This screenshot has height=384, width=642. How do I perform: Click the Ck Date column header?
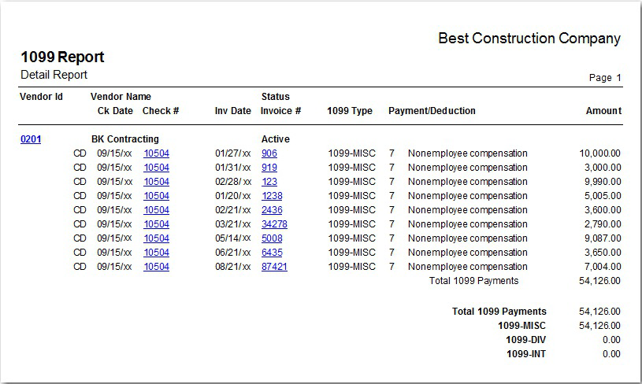pos(115,111)
